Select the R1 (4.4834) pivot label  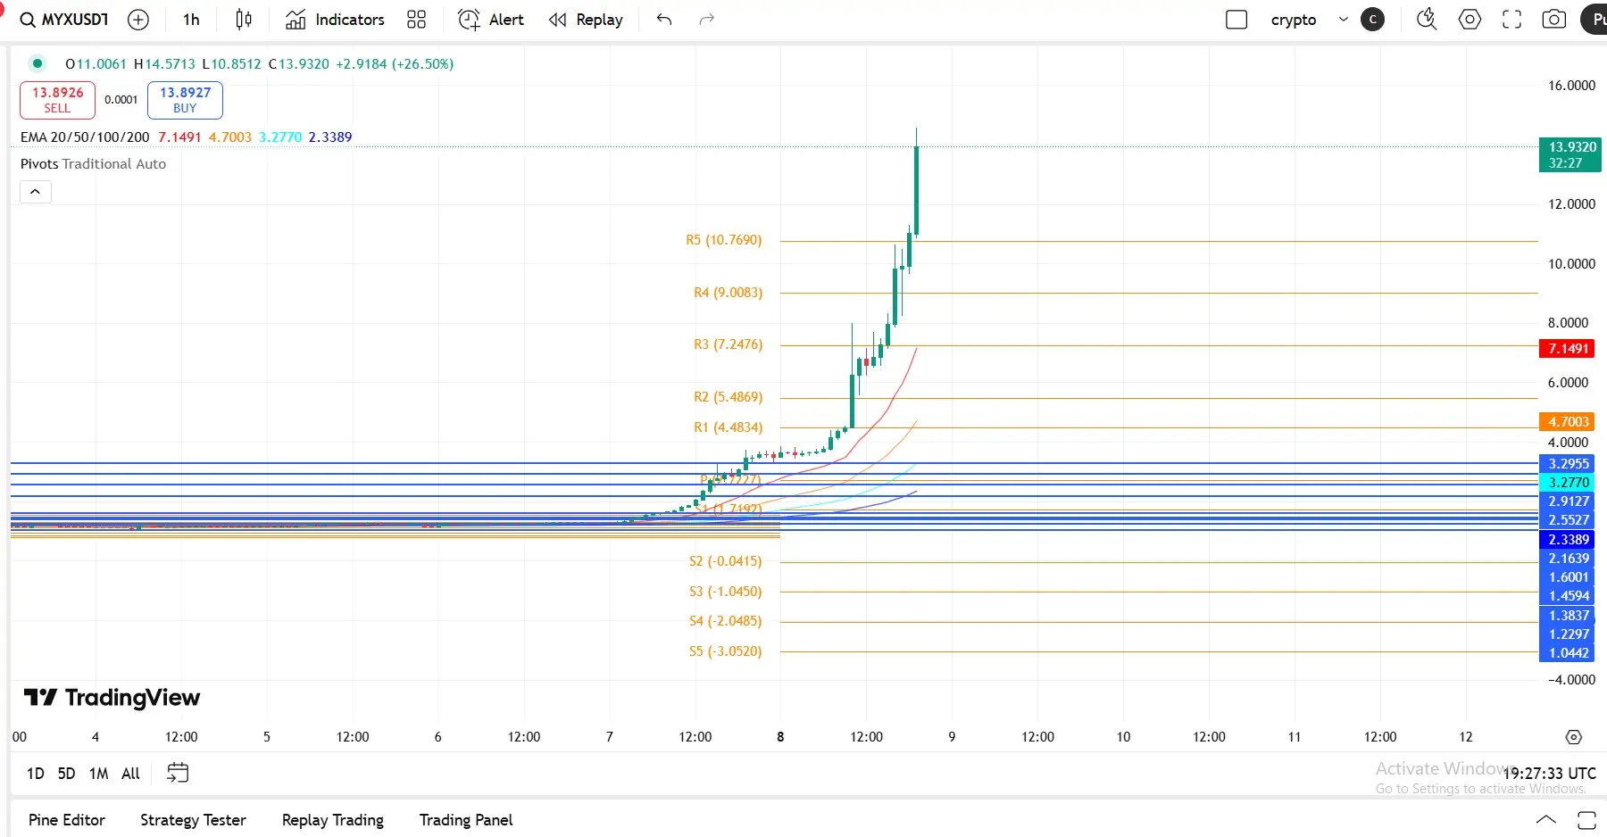pyautogui.click(x=728, y=427)
